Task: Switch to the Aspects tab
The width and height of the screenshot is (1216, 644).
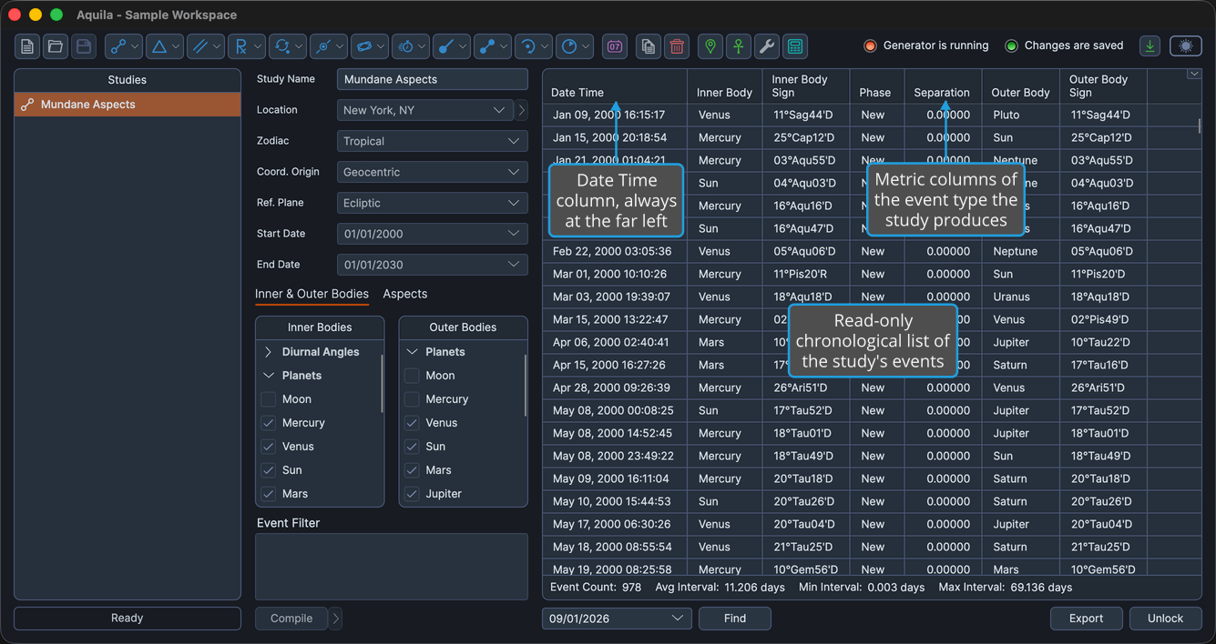Action: tap(405, 294)
